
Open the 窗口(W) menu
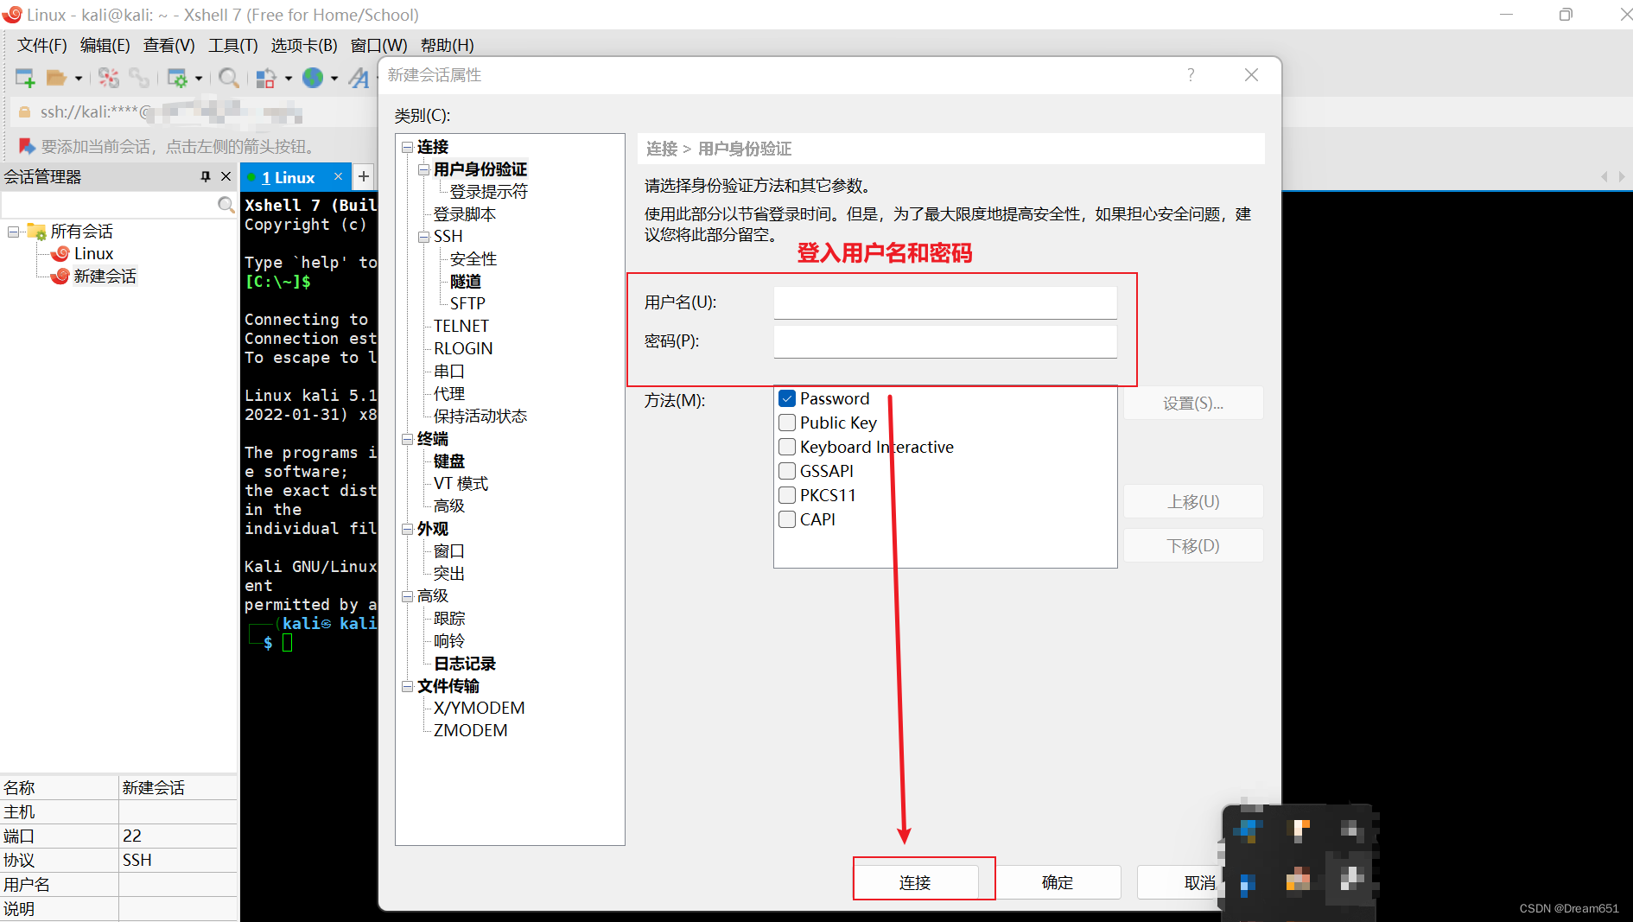378,45
